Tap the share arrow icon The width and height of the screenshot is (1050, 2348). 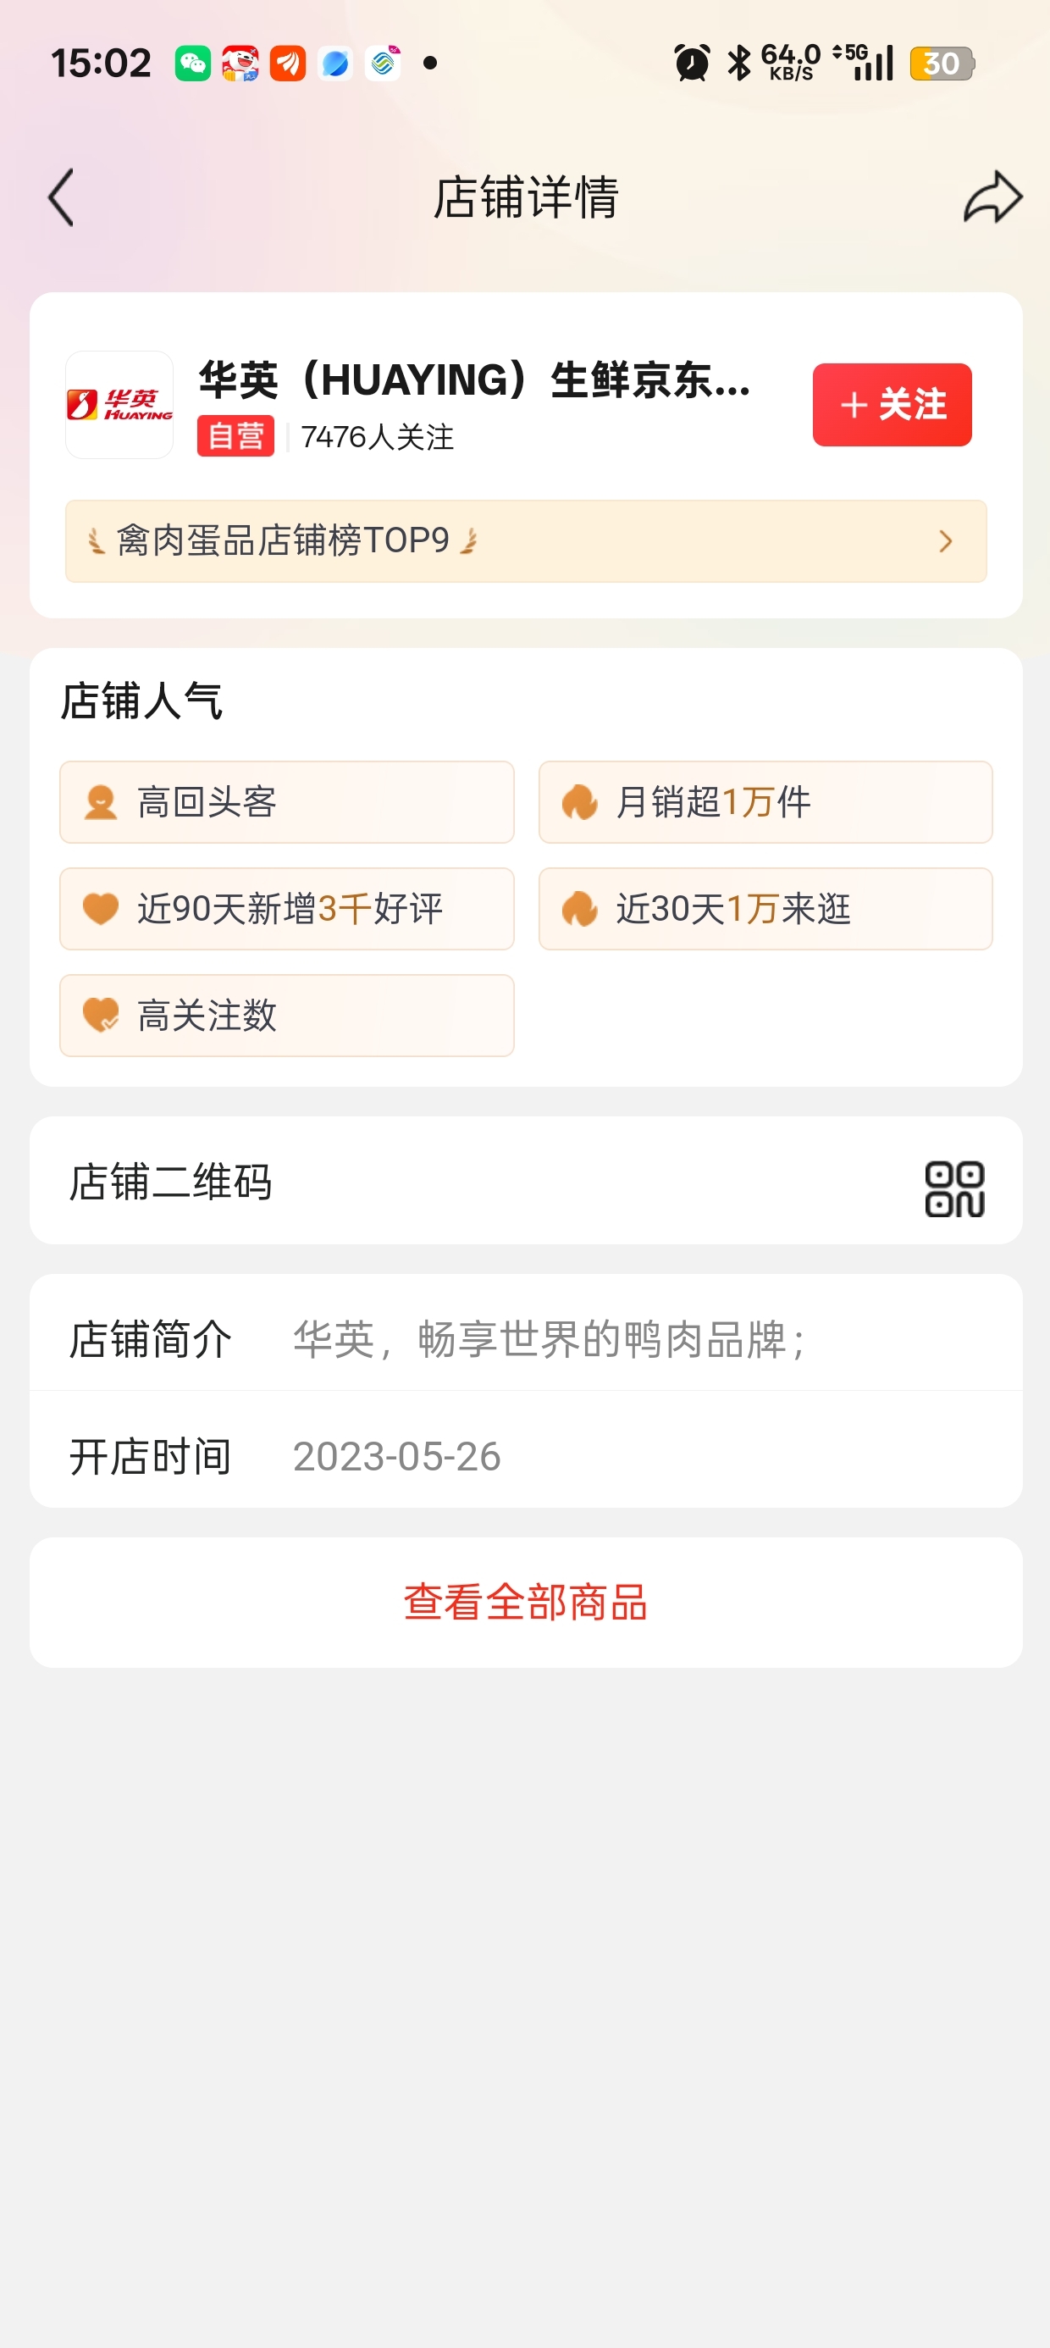pos(992,197)
